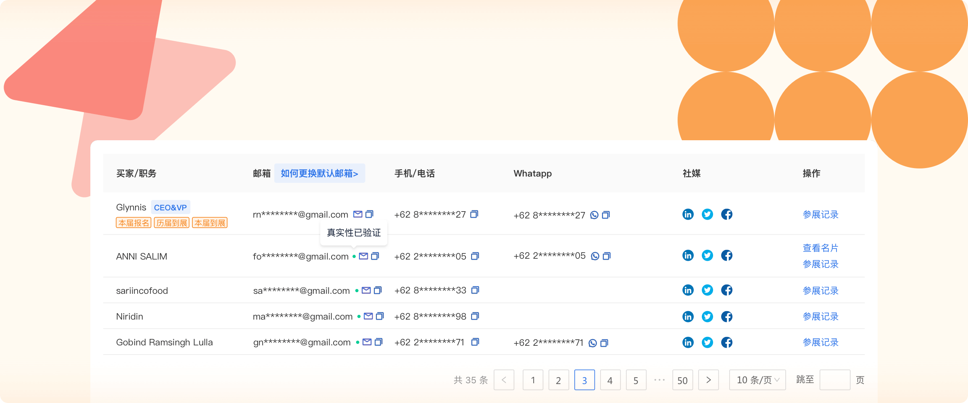
Task: Jump to page 4 in pagination
Action: [x=610, y=380]
